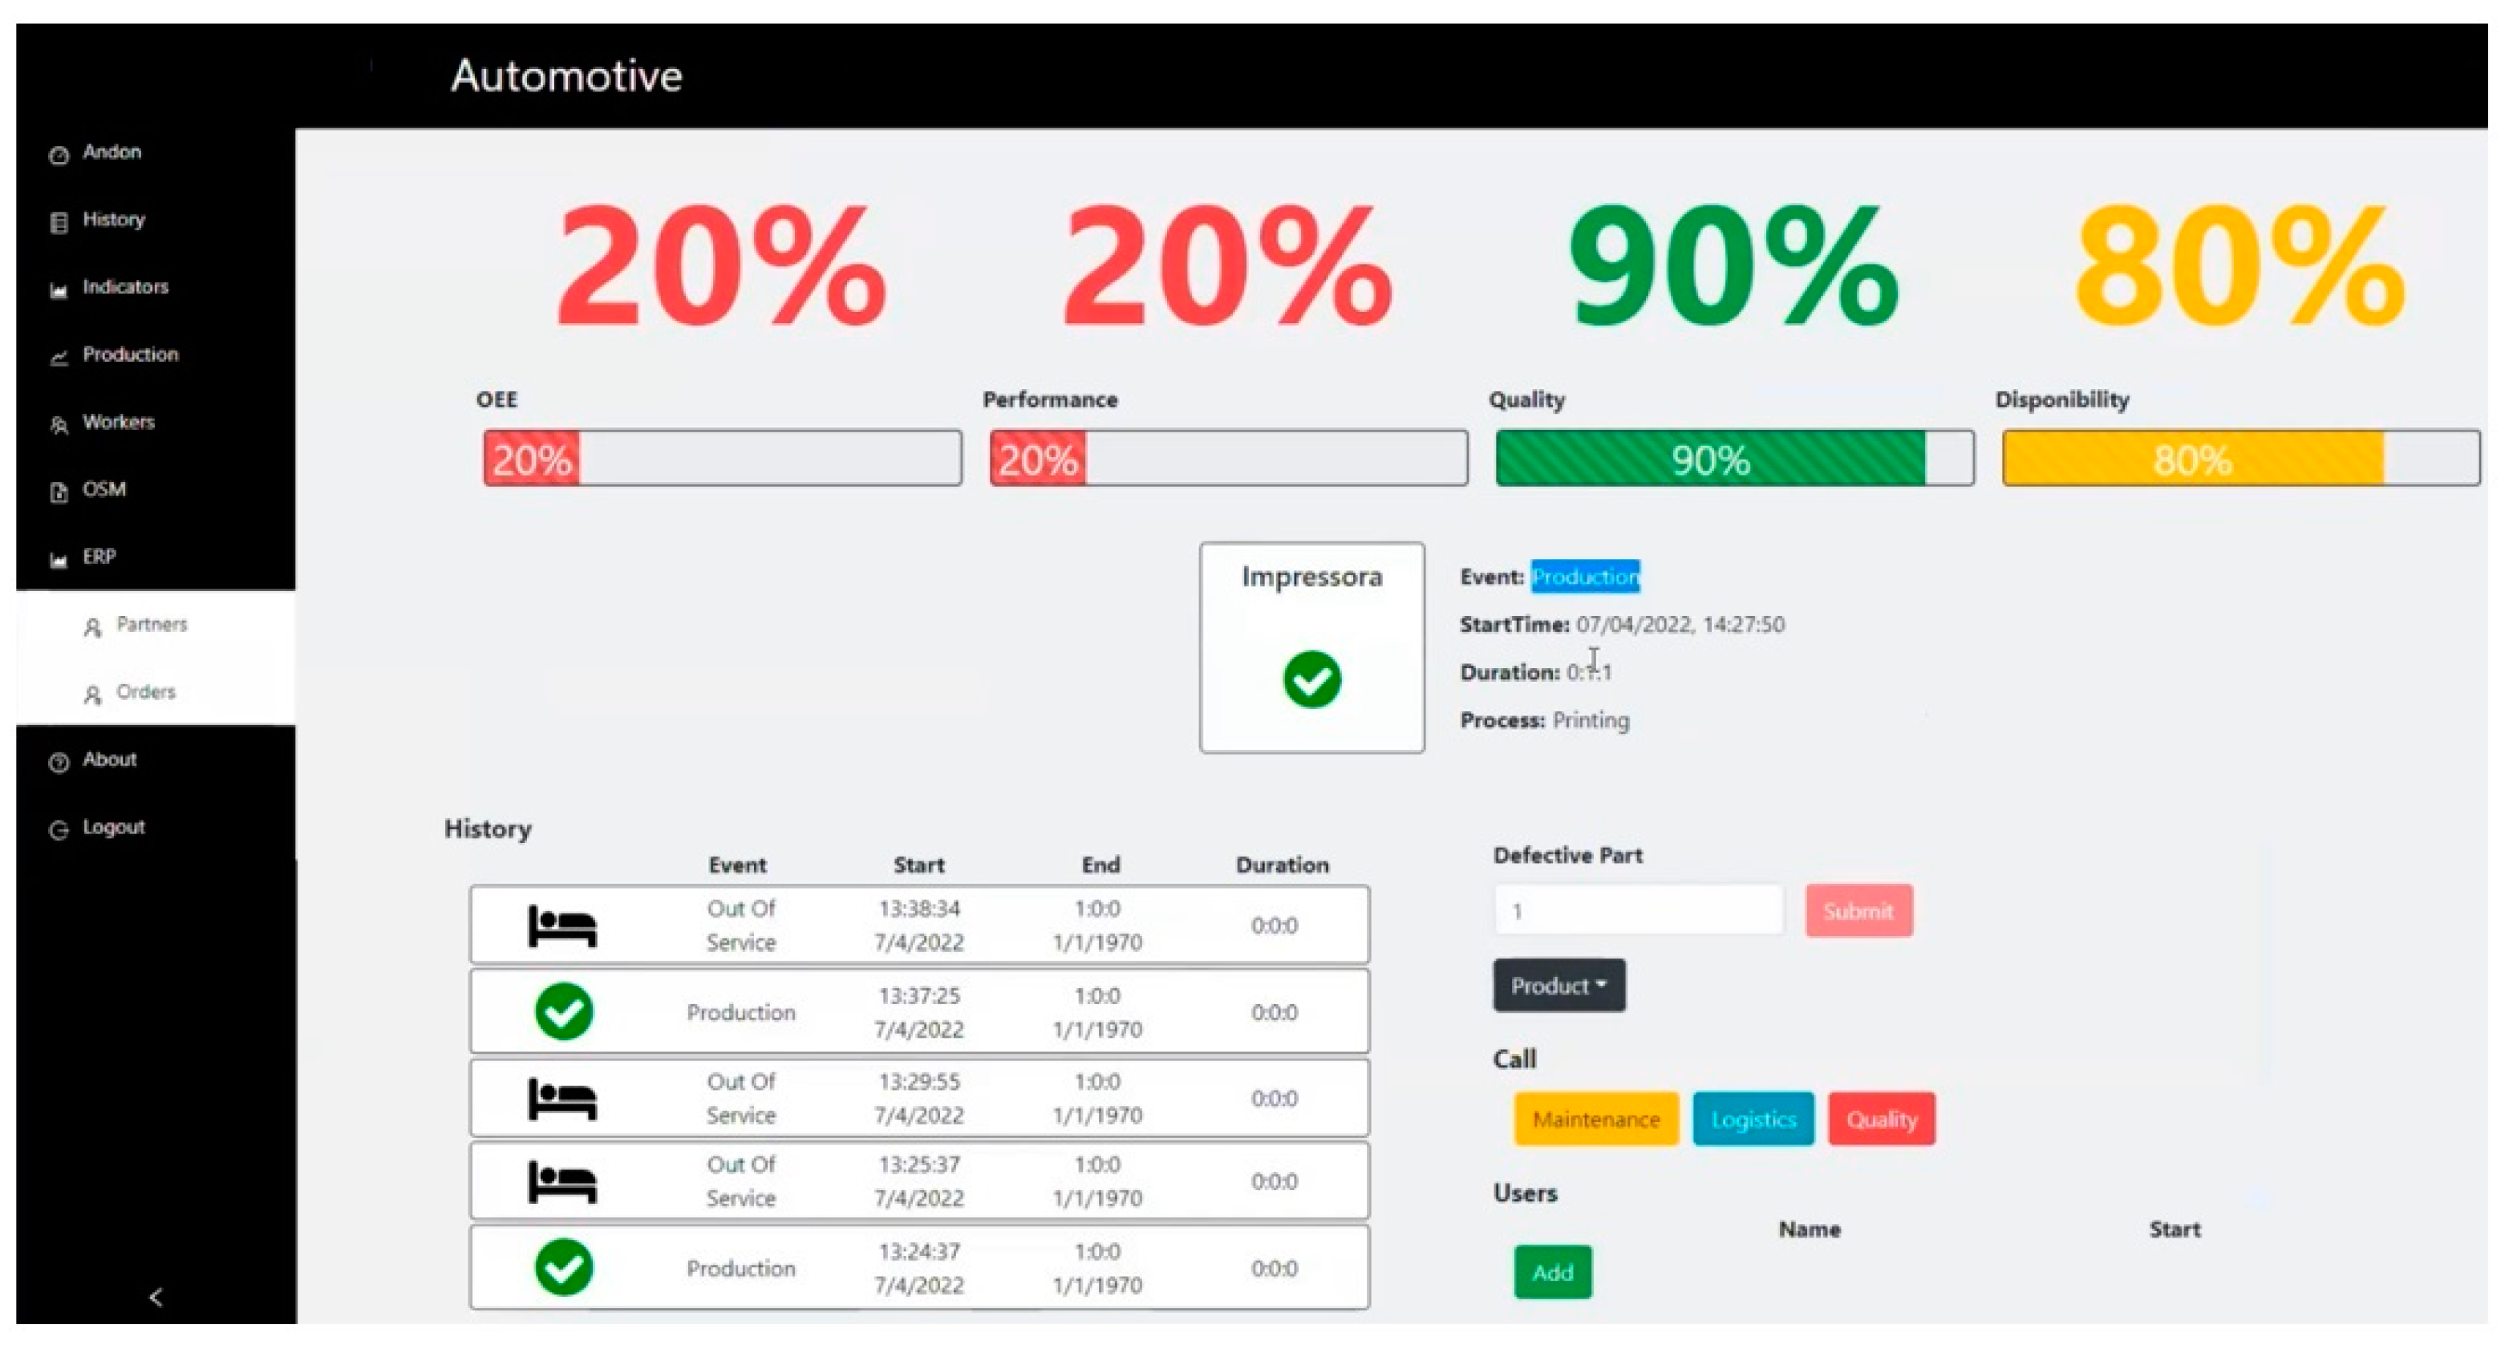Click the Indicators chart icon
This screenshot has height=1349, width=2509.
tap(59, 290)
